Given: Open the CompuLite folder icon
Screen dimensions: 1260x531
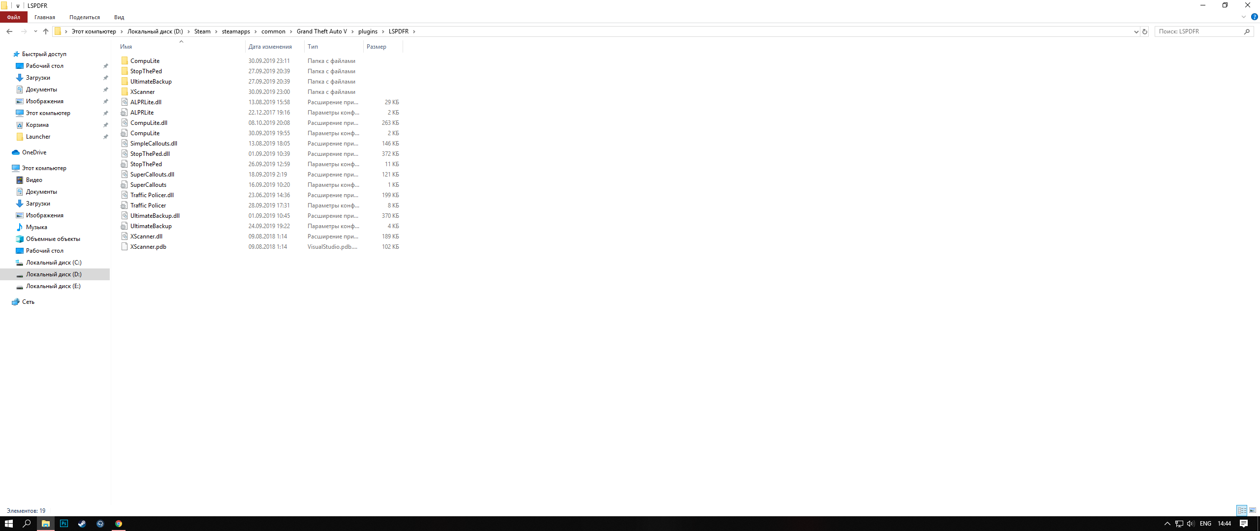Looking at the screenshot, I should click(x=125, y=61).
